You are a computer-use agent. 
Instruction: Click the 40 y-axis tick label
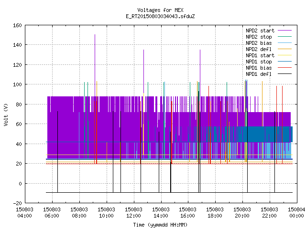coord(19,144)
